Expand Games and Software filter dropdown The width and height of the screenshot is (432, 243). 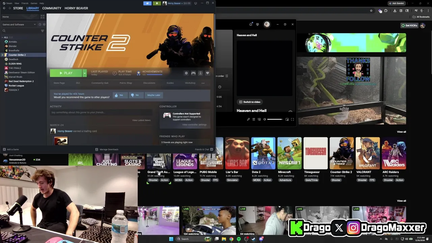click(19, 24)
